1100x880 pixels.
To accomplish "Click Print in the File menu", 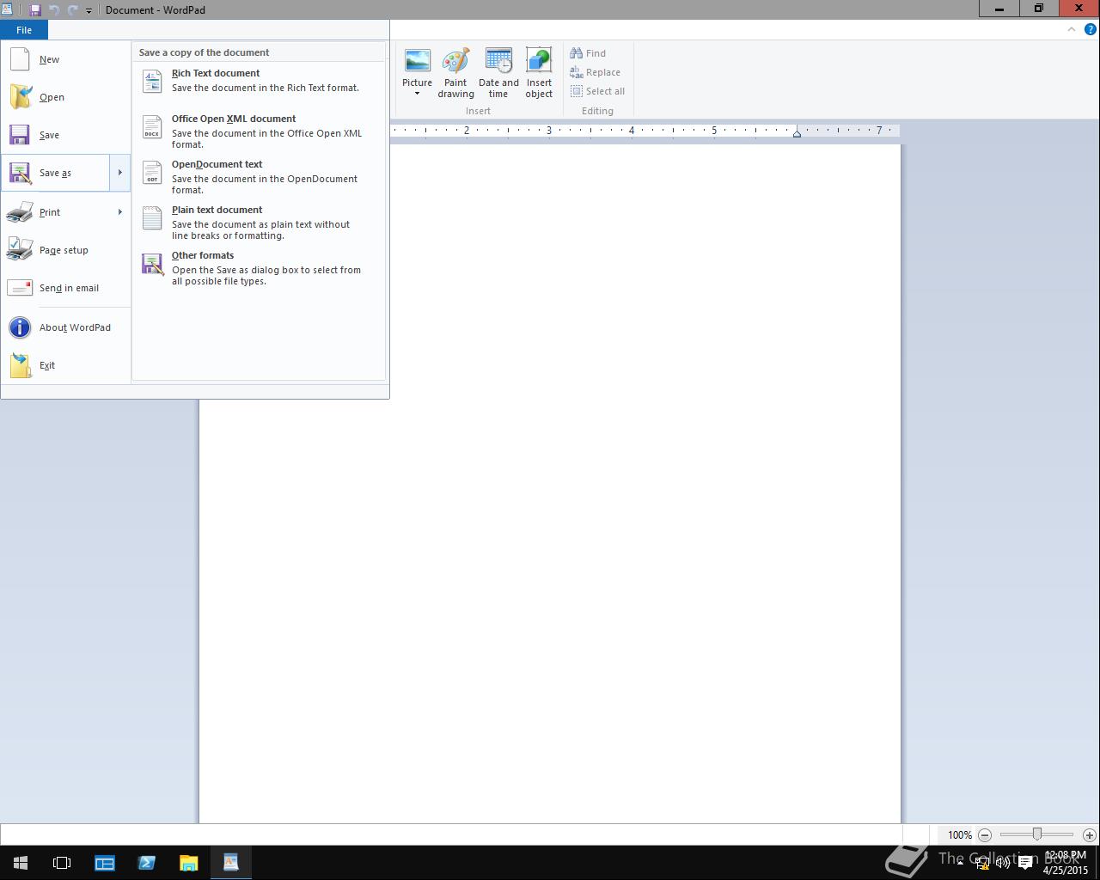I will point(55,212).
